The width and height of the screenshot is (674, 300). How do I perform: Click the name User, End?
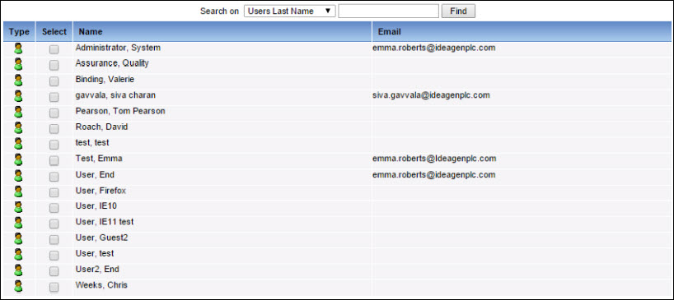[95, 174]
